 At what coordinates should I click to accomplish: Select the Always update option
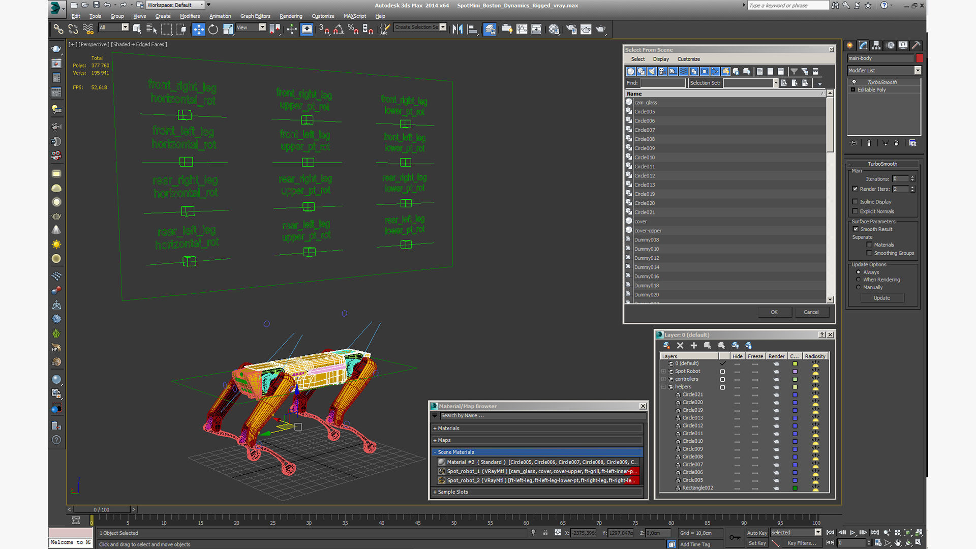pos(859,272)
